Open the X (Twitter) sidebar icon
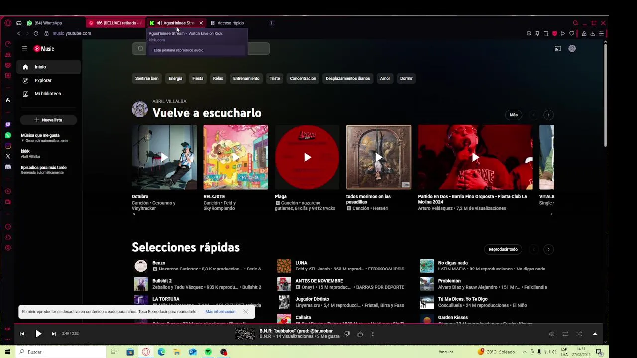This screenshot has width=637, height=358. coord(8,156)
